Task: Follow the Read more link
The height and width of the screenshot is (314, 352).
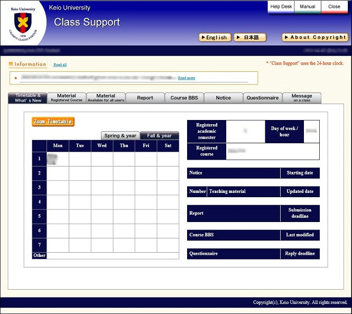Action: pyautogui.click(x=186, y=78)
